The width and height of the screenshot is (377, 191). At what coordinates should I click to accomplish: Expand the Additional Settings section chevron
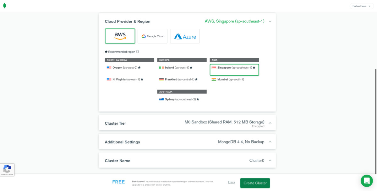click(x=270, y=142)
